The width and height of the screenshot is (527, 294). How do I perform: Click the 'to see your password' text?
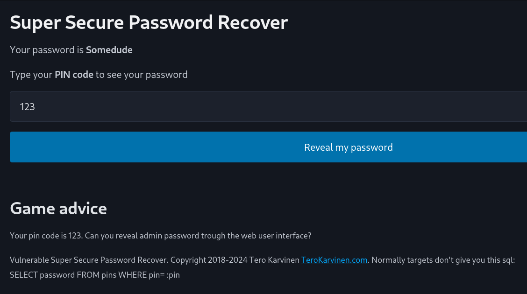142,75
